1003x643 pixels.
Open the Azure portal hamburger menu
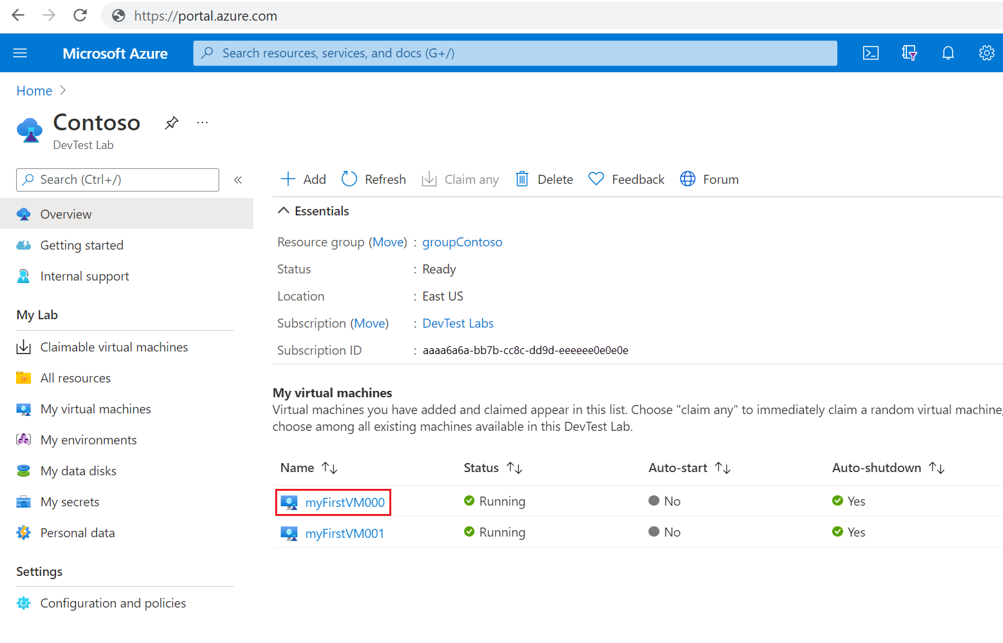[x=20, y=53]
